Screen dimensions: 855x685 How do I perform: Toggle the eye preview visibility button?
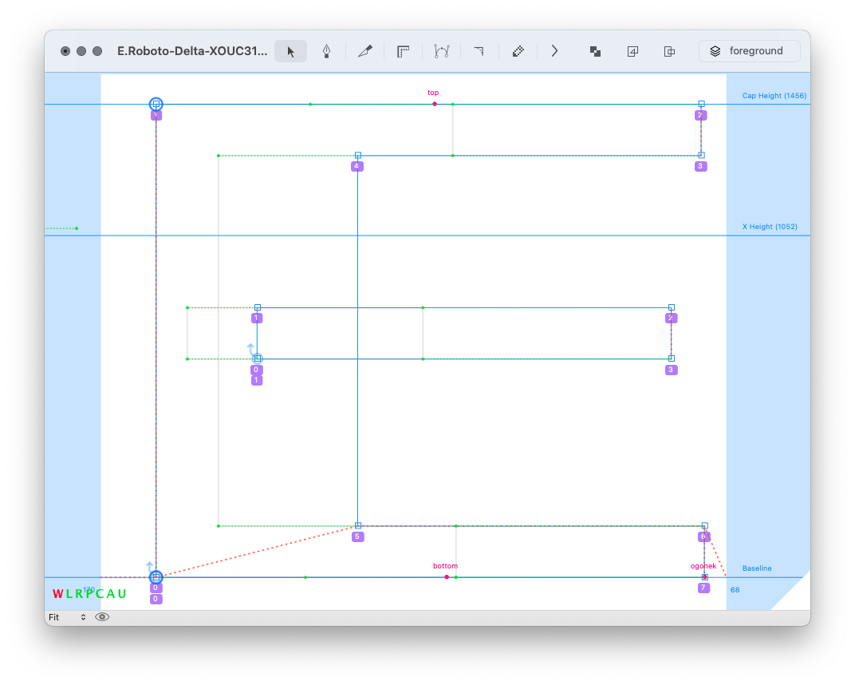(102, 617)
